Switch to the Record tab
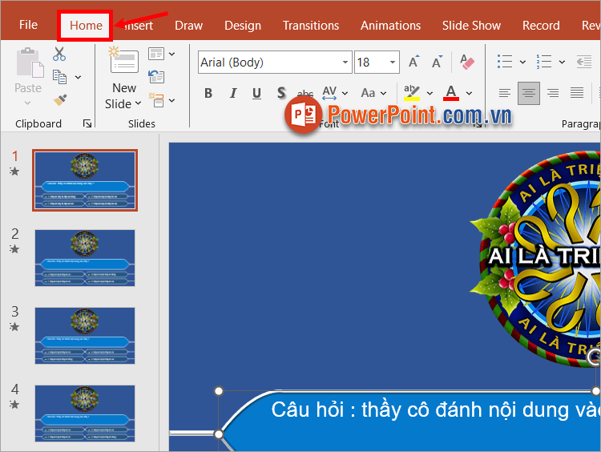This screenshot has height=452, width=601. [541, 26]
